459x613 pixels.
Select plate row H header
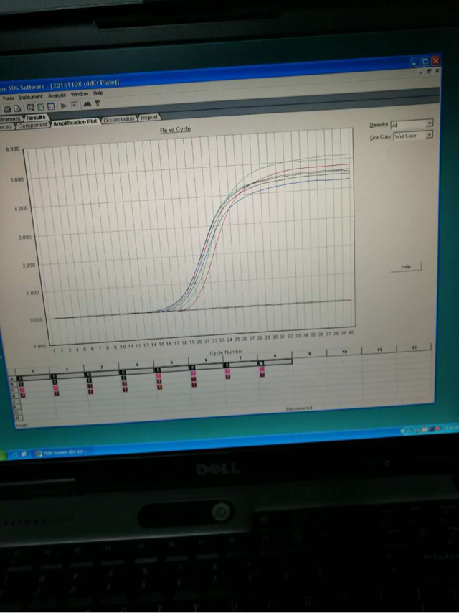[x=16, y=418]
